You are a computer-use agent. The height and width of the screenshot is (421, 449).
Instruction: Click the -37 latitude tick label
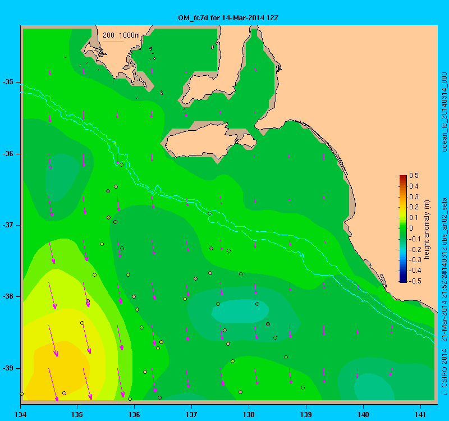8,225
